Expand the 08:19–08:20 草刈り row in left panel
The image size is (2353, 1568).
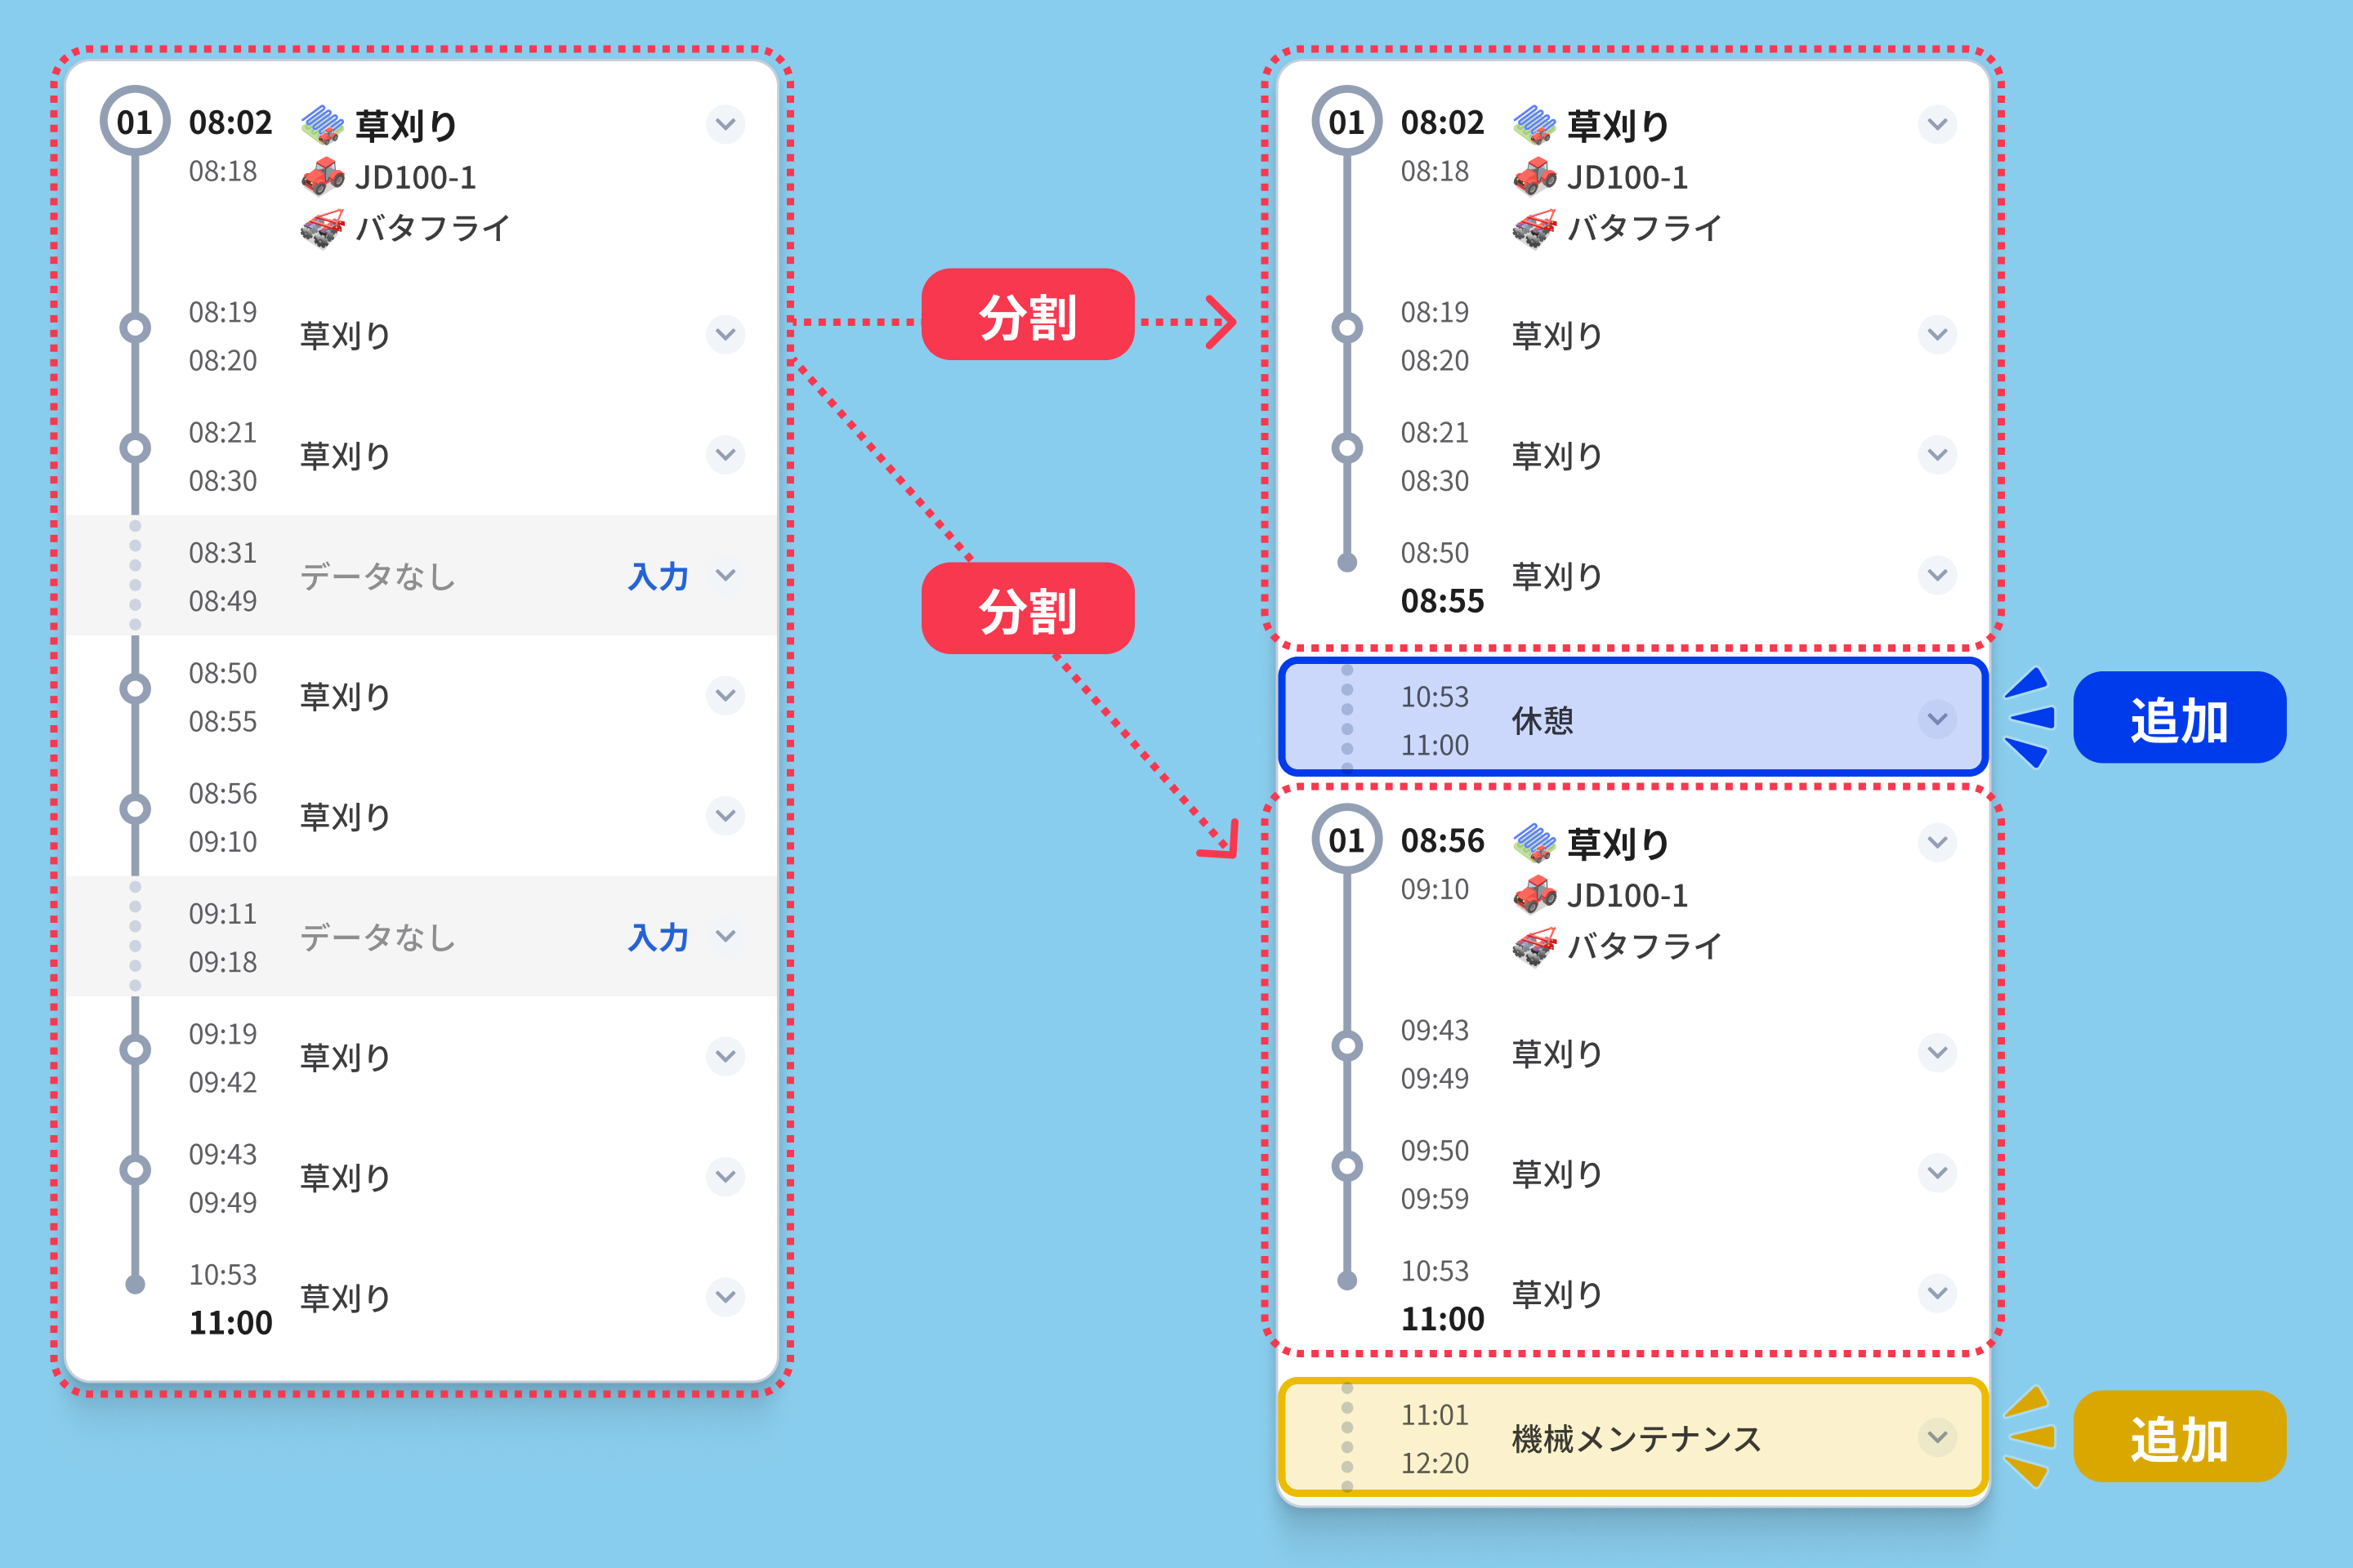point(726,335)
